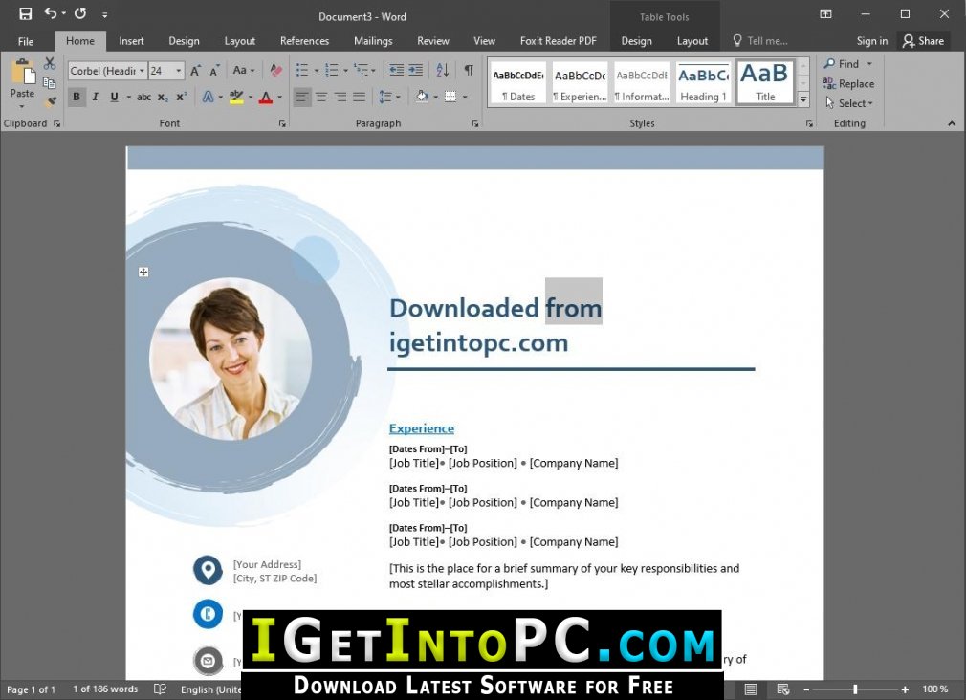Increase font size with Grow Font icon
Image resolution: width=966 pixels, height=700 pixels.
coord(195,70)
